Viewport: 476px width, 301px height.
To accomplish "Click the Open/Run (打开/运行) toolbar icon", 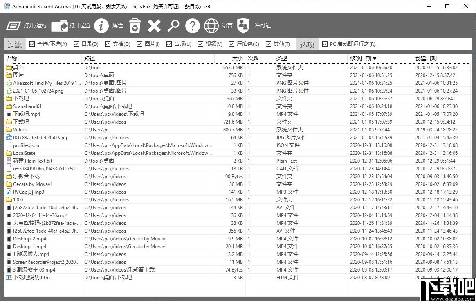I will click(x=13, y=26).
